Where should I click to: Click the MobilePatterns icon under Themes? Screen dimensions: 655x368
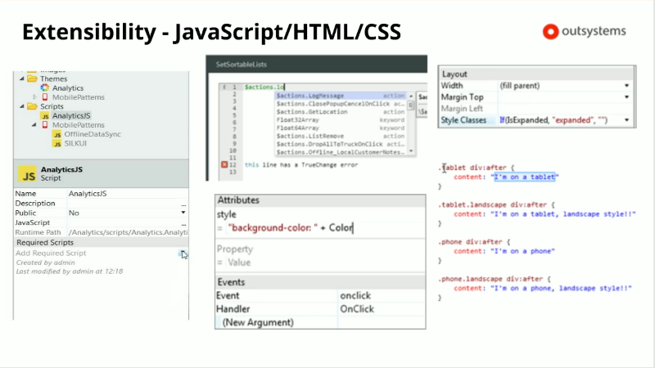45,96
